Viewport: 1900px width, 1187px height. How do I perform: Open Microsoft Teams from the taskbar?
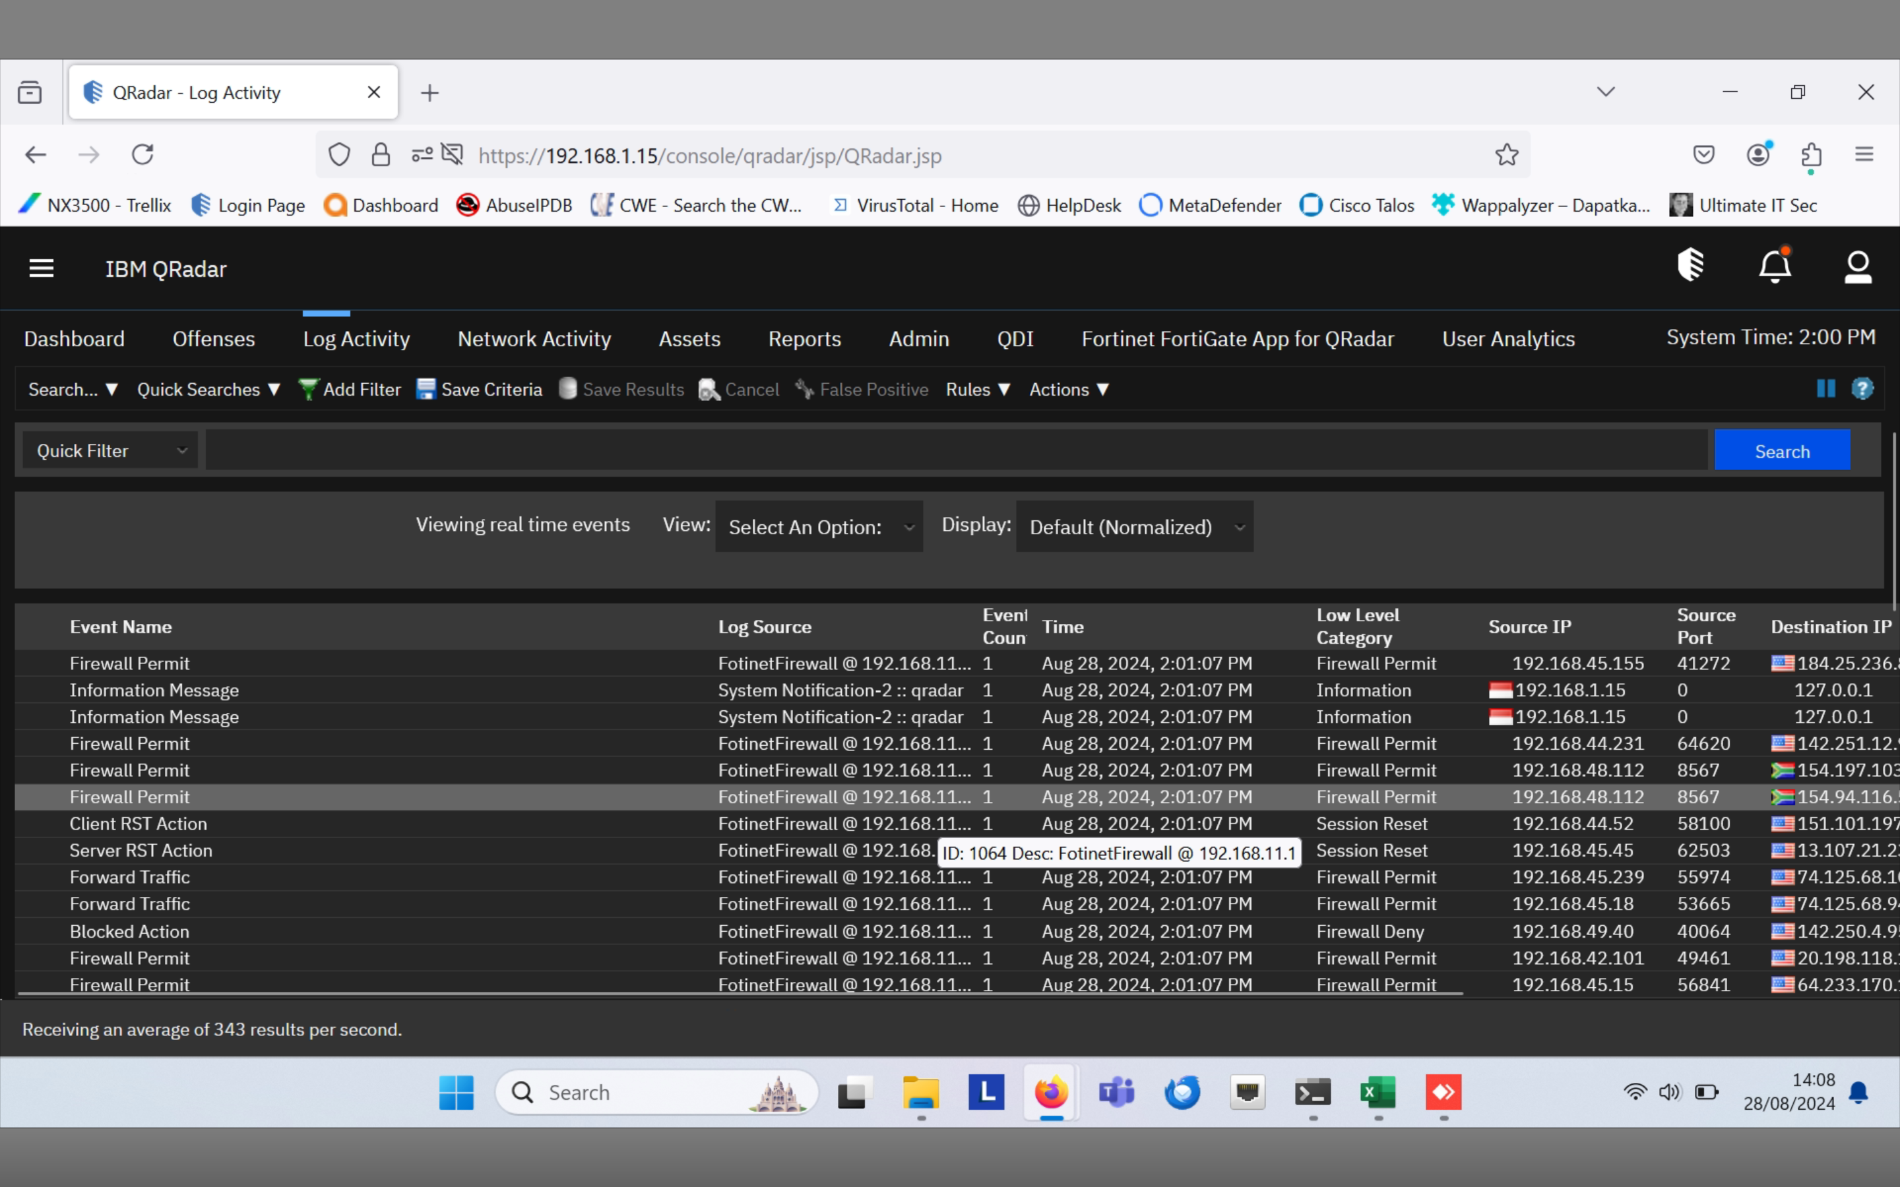pos(1116,1092)
